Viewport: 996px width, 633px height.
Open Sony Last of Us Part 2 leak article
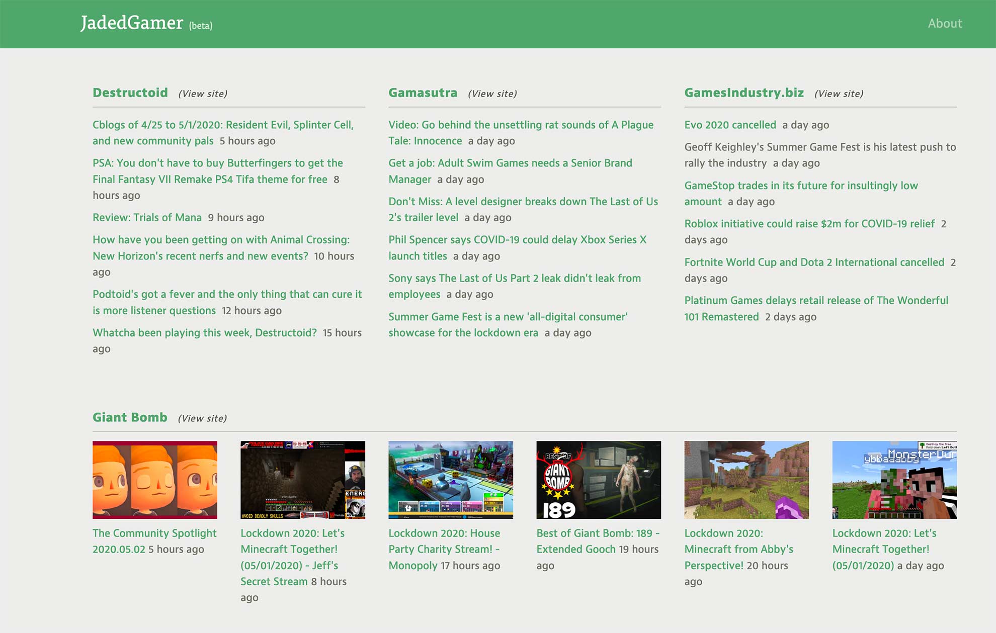tap(515, 286)
